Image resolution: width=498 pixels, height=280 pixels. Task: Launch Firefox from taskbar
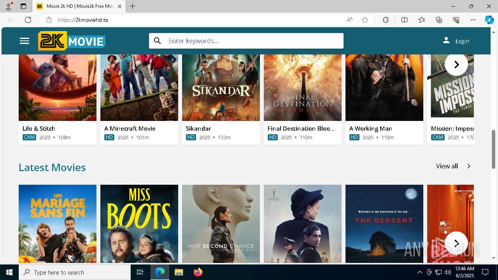(198, 272)
